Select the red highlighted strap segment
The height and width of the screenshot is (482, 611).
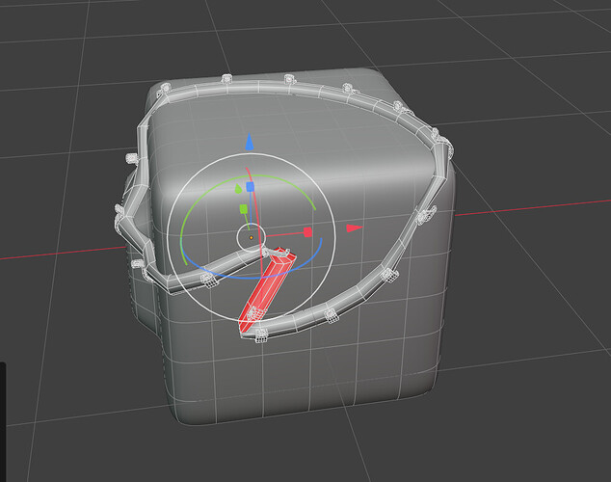267,290
